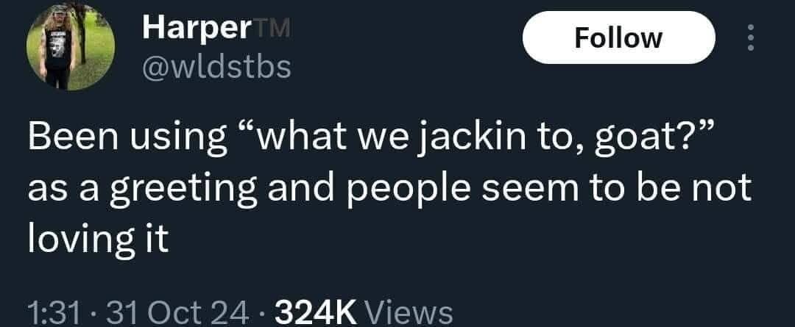Click the Views label
The image size is (795, 327).
pyautogui.click(x=409, y=312)
